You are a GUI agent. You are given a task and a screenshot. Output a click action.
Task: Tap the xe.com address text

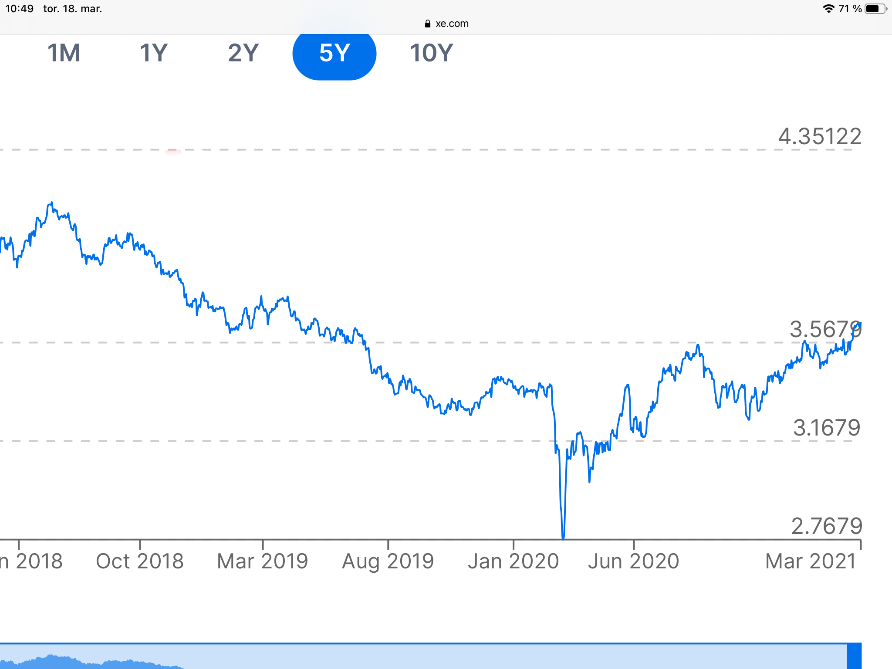click(452, 24)
